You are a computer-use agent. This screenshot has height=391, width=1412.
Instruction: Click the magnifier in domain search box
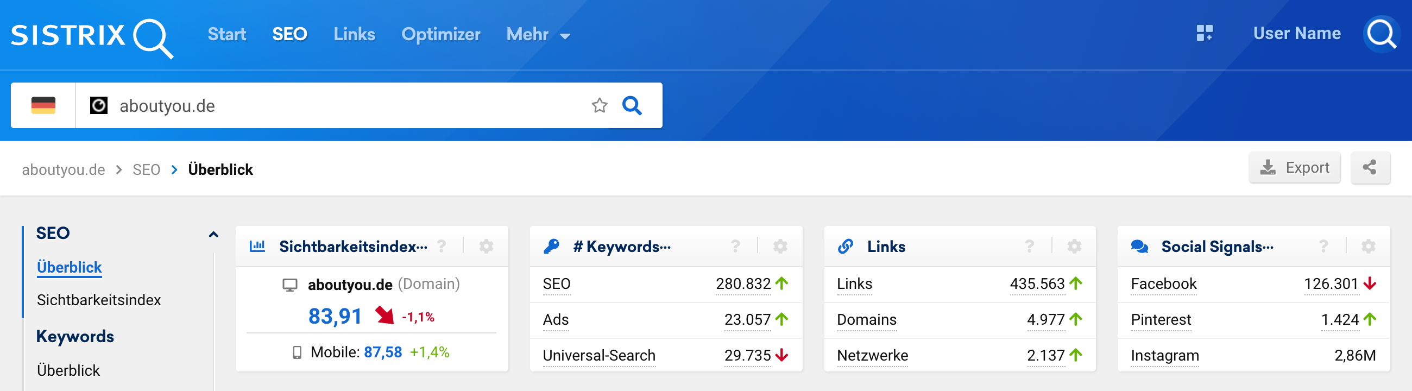click(x=632, y=105)
